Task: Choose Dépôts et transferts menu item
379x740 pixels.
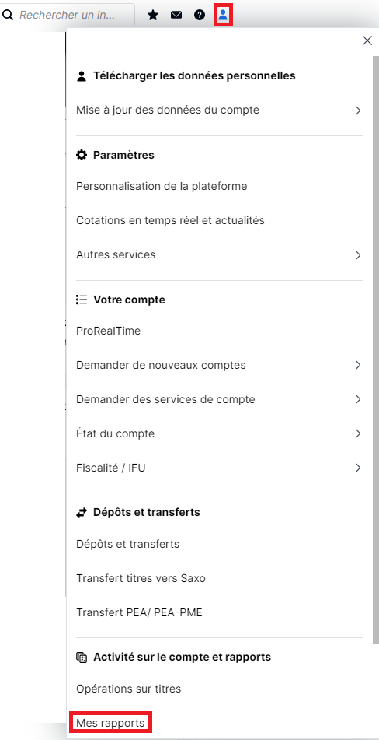Action: pyautogui.click(x=127, y=544)
